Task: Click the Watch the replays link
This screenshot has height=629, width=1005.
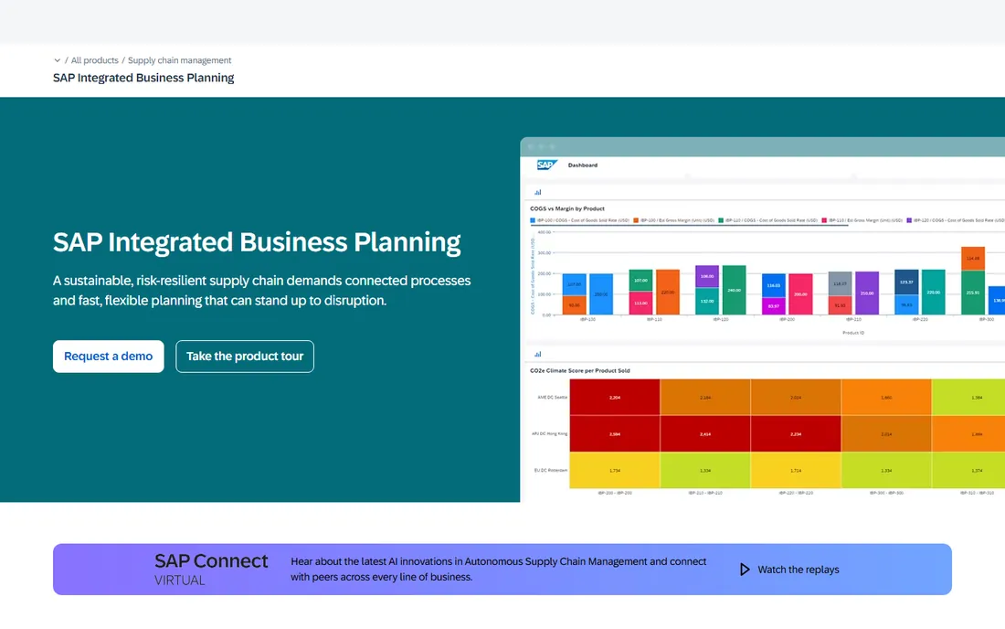Action: 798,570
